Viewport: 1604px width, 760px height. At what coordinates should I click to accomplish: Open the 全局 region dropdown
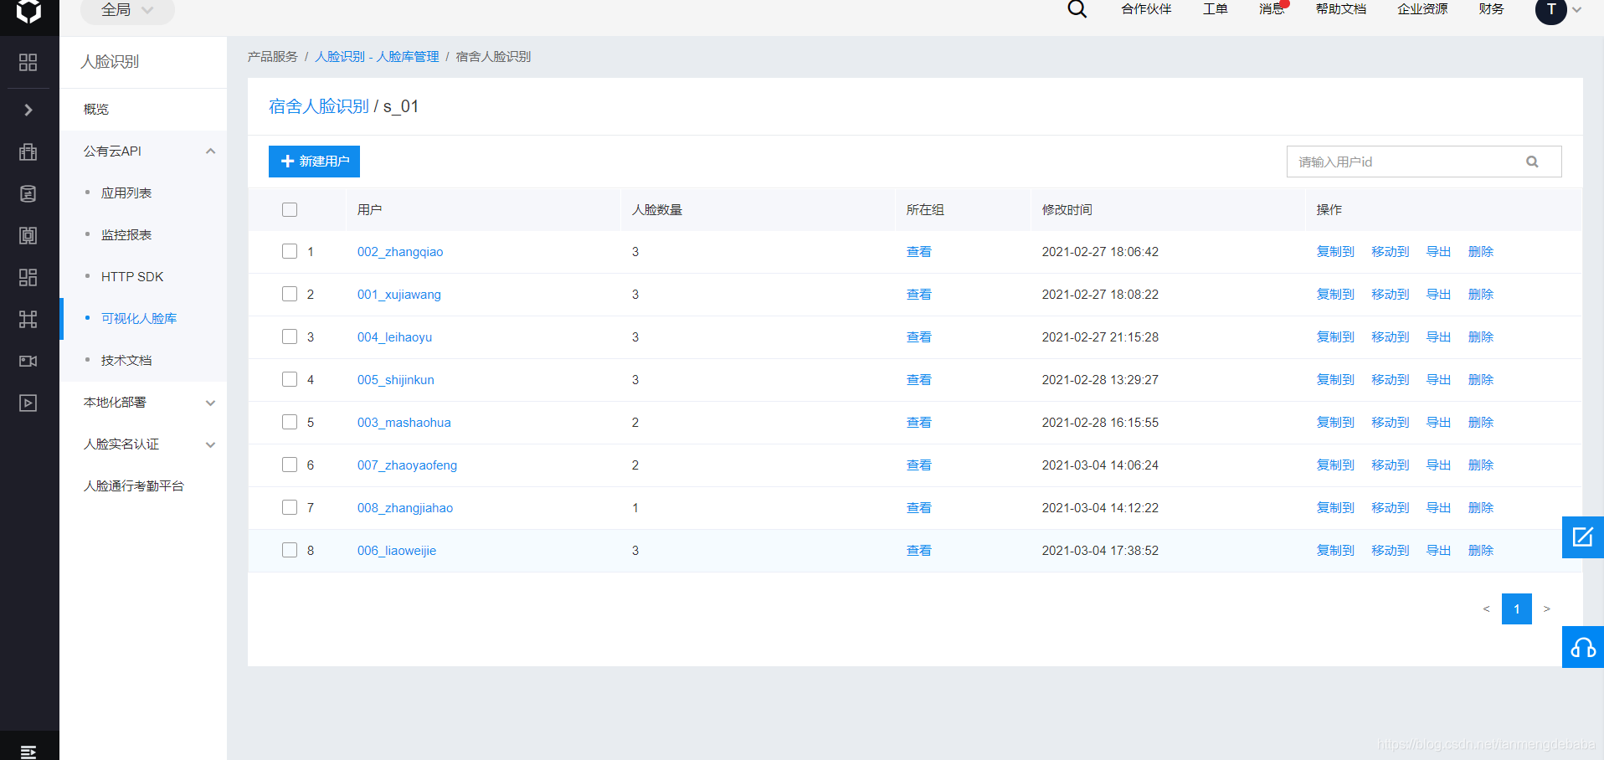click(x=127, y=10)
